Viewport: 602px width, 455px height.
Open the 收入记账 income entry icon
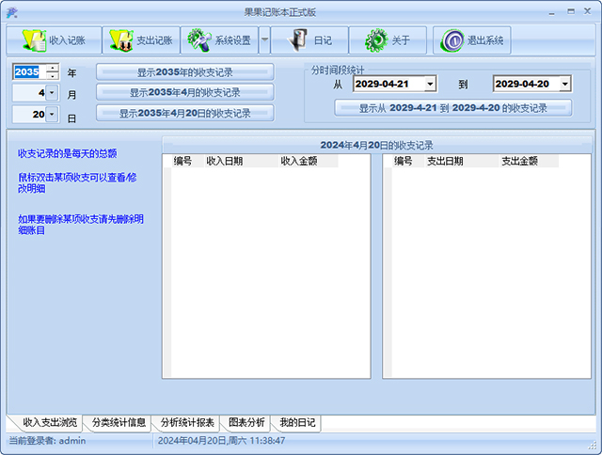pyautogui.click(x=34, y=40)
